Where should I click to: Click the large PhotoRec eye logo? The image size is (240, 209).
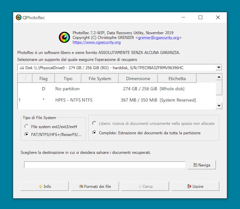point(65,37)
